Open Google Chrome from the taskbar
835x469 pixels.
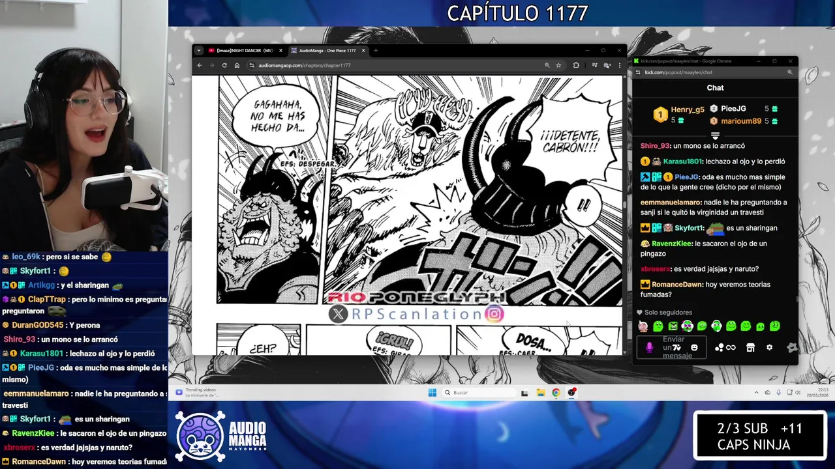pos(556,392)
